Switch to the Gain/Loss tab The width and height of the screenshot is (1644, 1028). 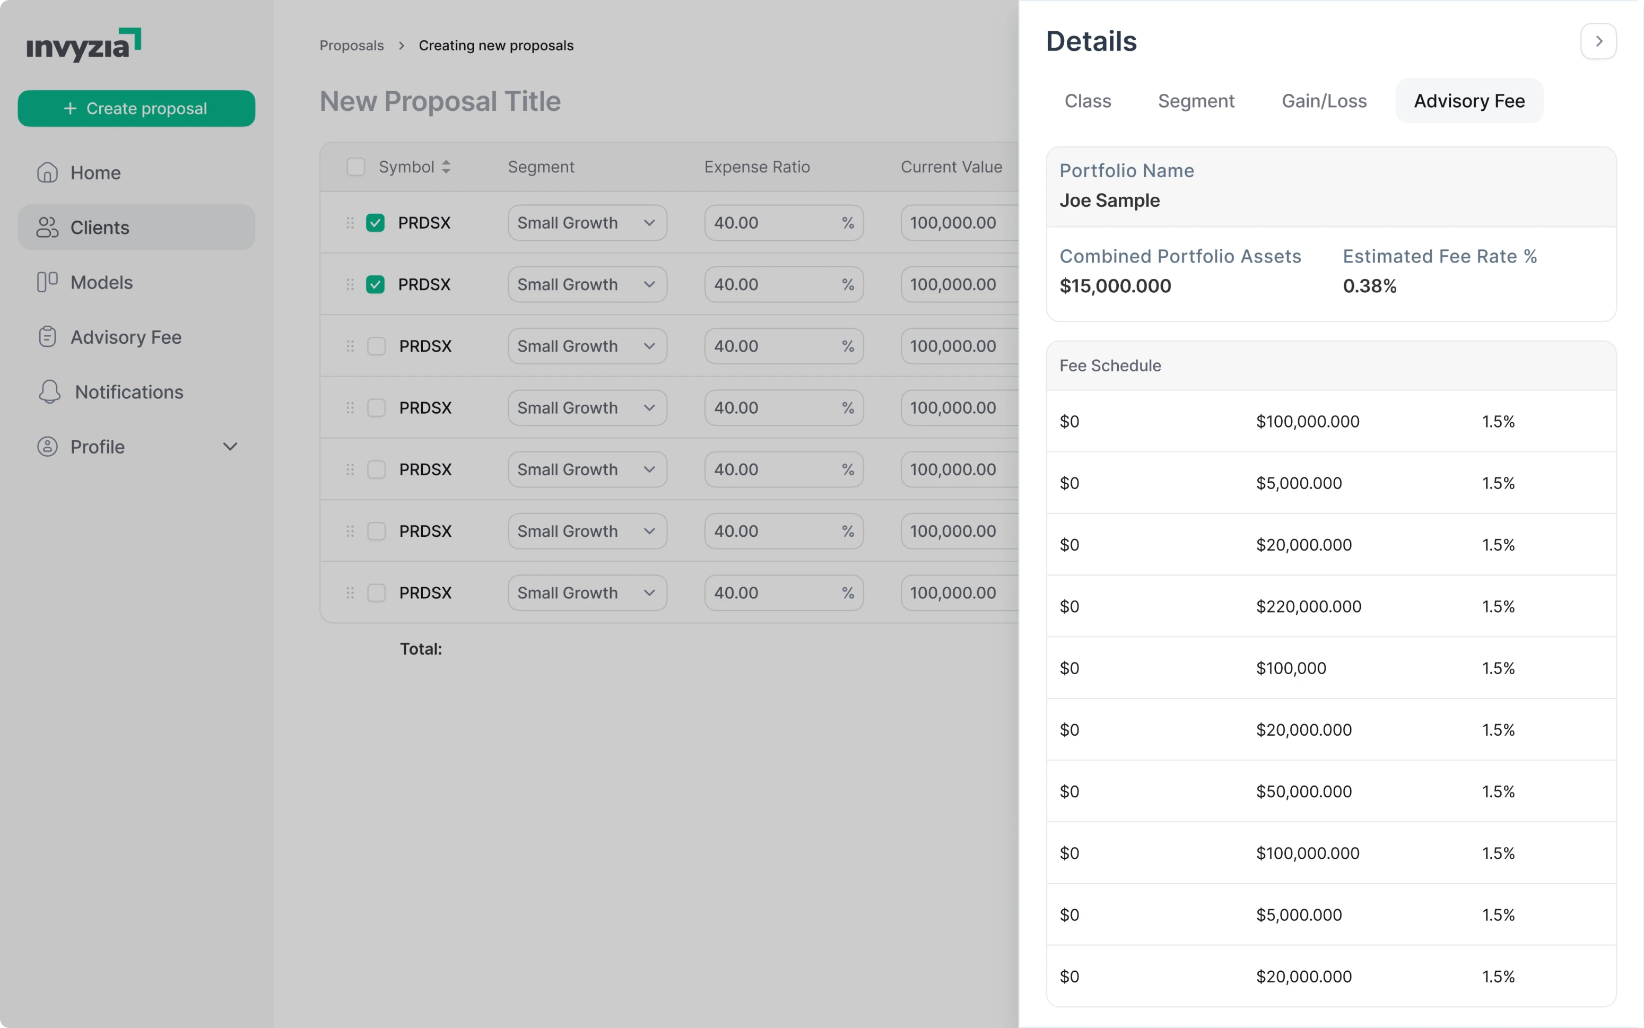tap(1323, 101)
